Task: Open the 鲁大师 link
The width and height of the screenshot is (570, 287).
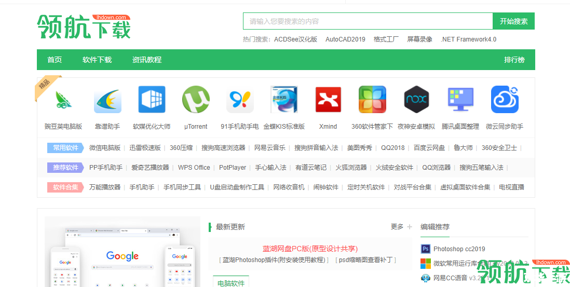Action: coord(463,148)
